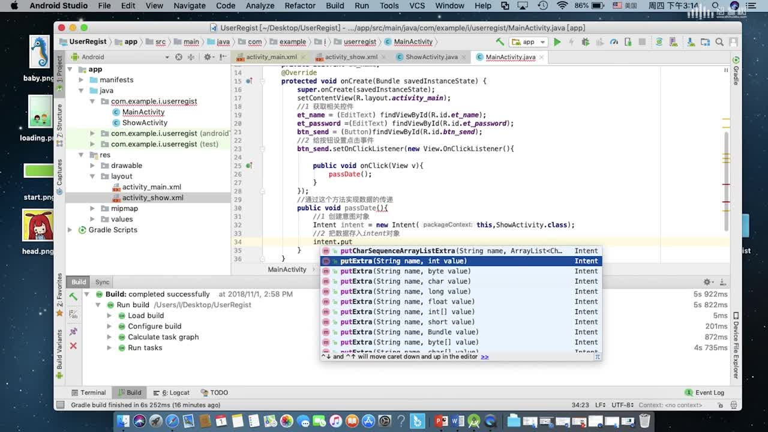Open the Android profiler gauge icon
768x432 pixels.
point(614,42)
